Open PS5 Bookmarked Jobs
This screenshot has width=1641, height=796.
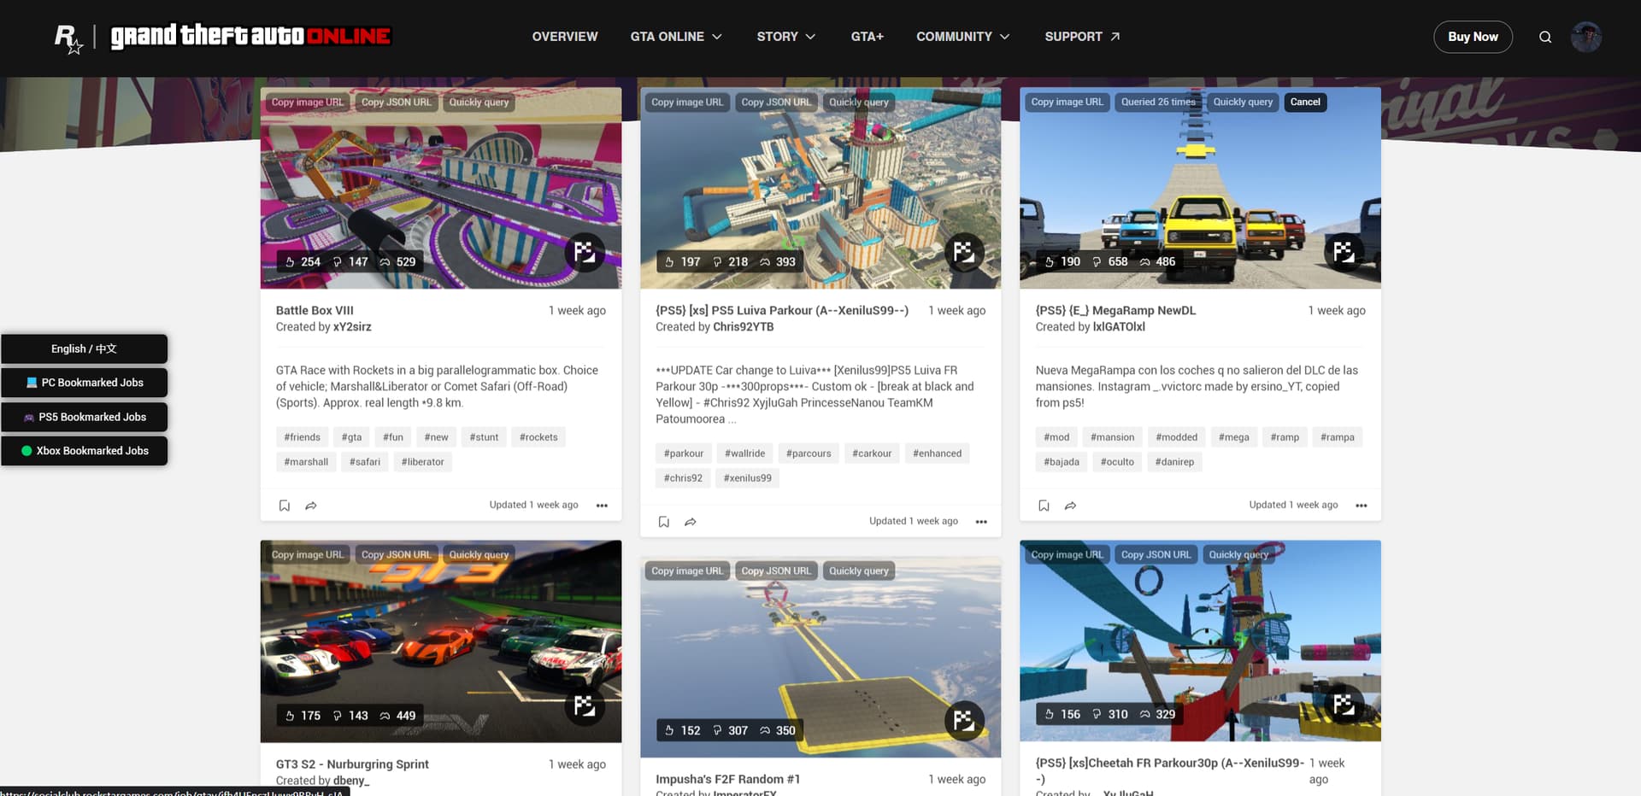(84, 417)
